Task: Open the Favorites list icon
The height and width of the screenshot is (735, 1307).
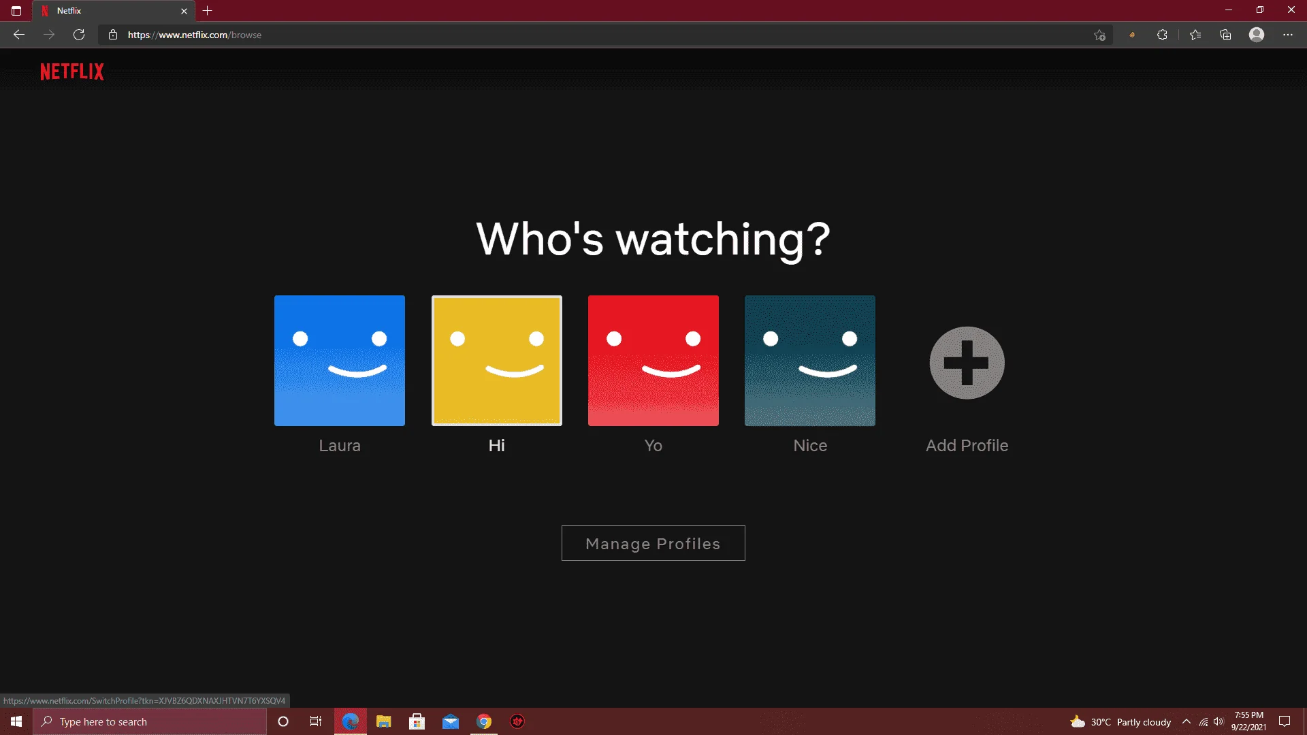Action: [x=1195, y=35]
